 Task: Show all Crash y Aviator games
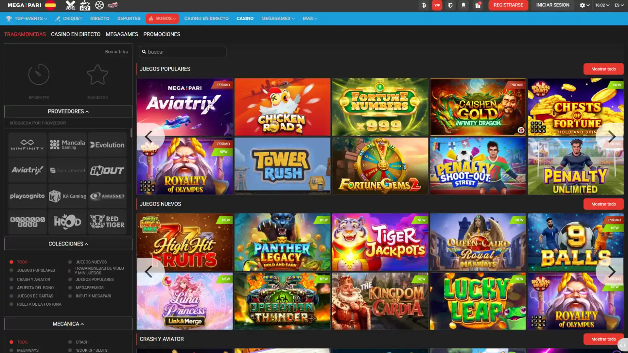(x=603, y=339)
